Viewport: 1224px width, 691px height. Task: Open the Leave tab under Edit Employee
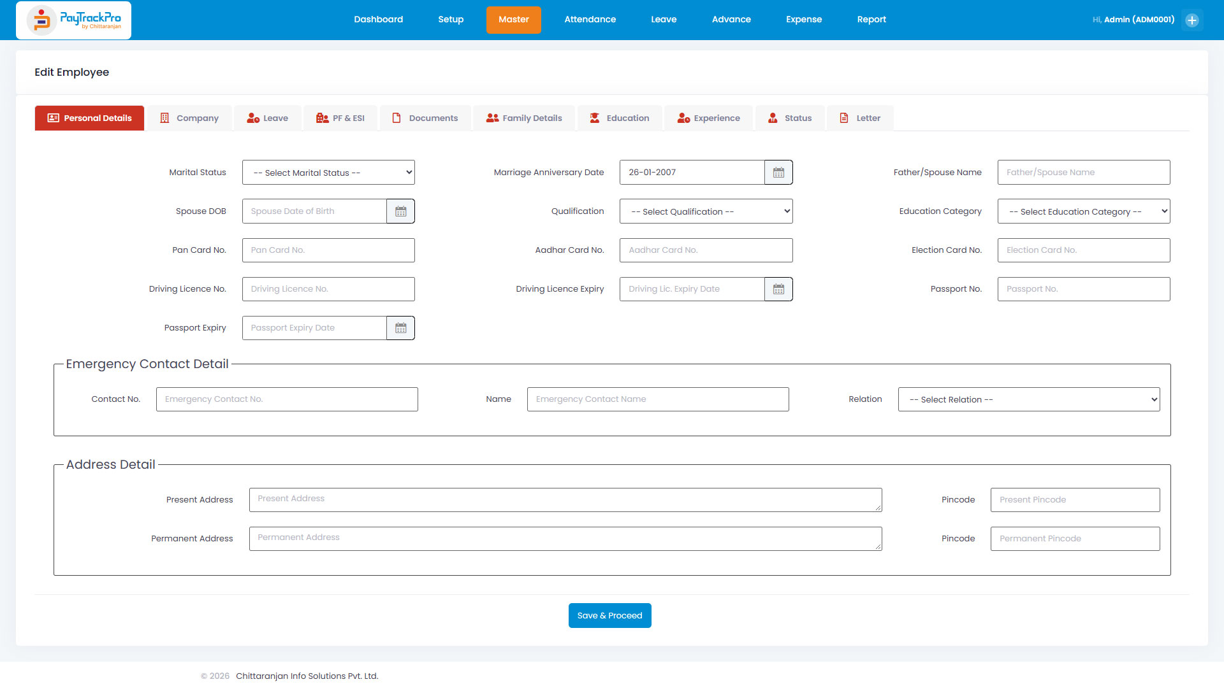pos(268,118)
